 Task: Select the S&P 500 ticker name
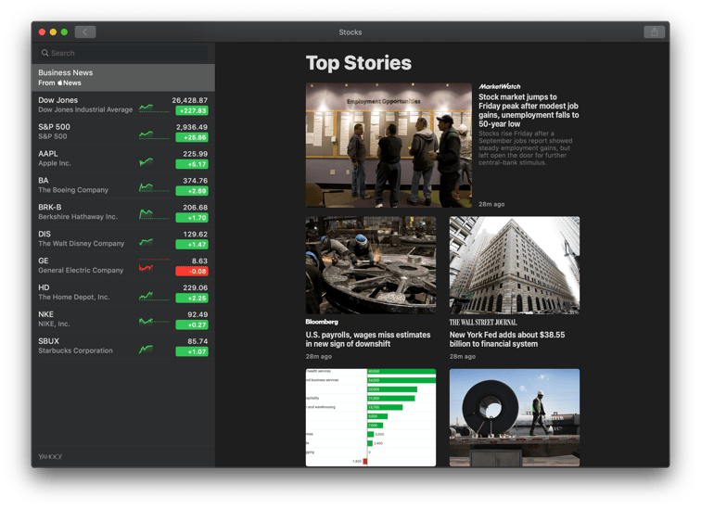[x=54, y=127]
